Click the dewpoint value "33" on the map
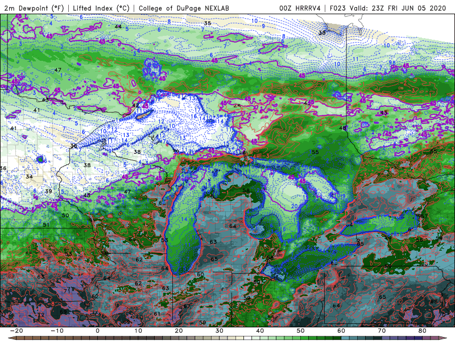 pos(322,33)
